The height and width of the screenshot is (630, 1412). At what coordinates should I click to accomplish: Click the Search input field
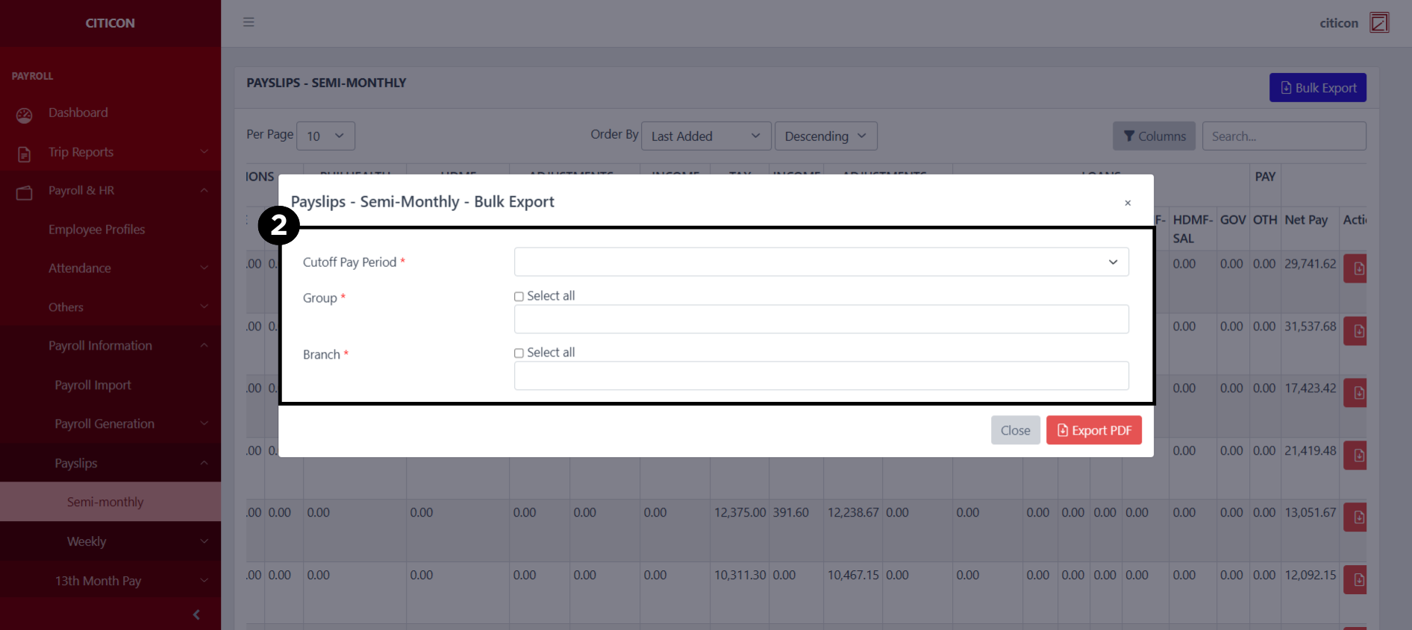1284,136
